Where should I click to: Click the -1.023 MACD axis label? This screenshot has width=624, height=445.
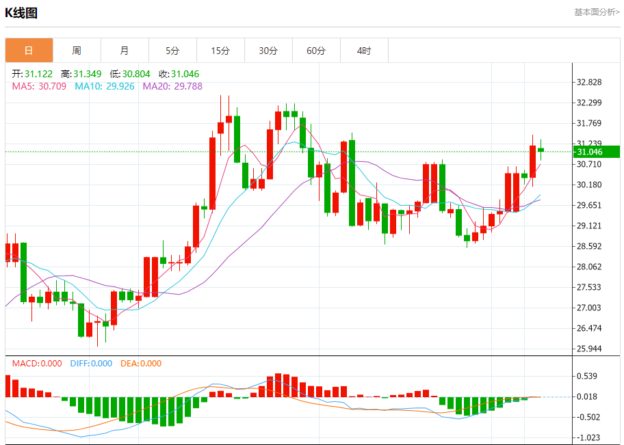coord(588,438)
